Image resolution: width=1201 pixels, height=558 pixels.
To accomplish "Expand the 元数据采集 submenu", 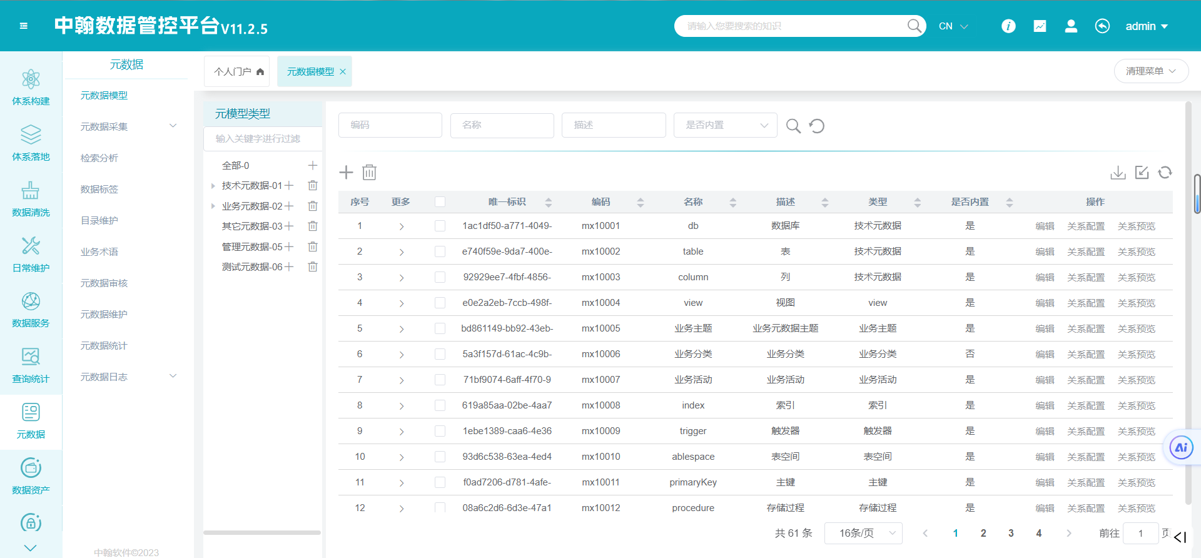I will [173, 126].
